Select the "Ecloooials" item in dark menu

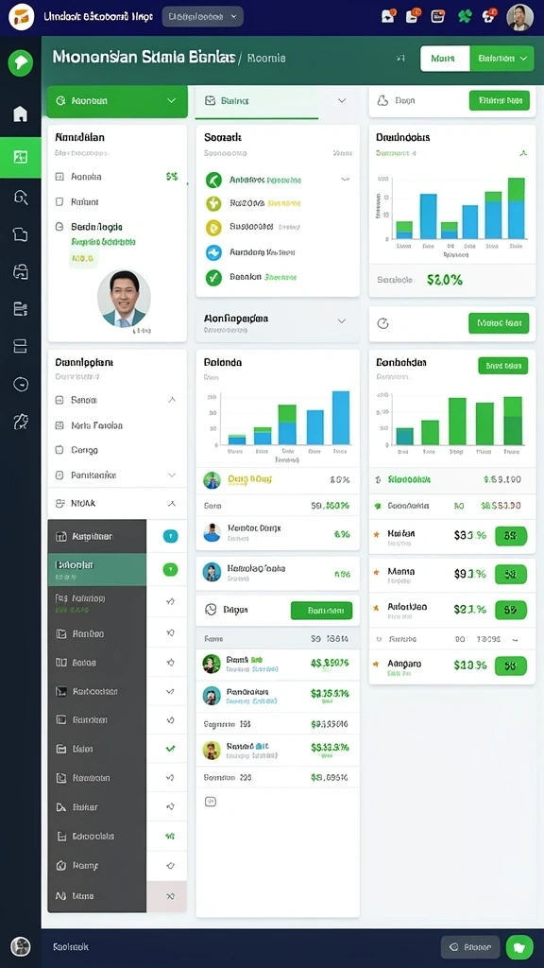97,837
